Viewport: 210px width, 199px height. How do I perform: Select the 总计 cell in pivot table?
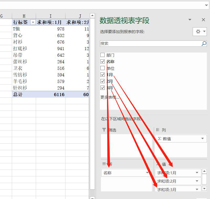[x=18, y=95]
